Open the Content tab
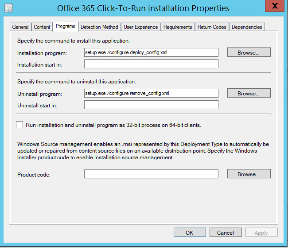The width and height of the screenshot is (288, 248). [x=42, y=27]
